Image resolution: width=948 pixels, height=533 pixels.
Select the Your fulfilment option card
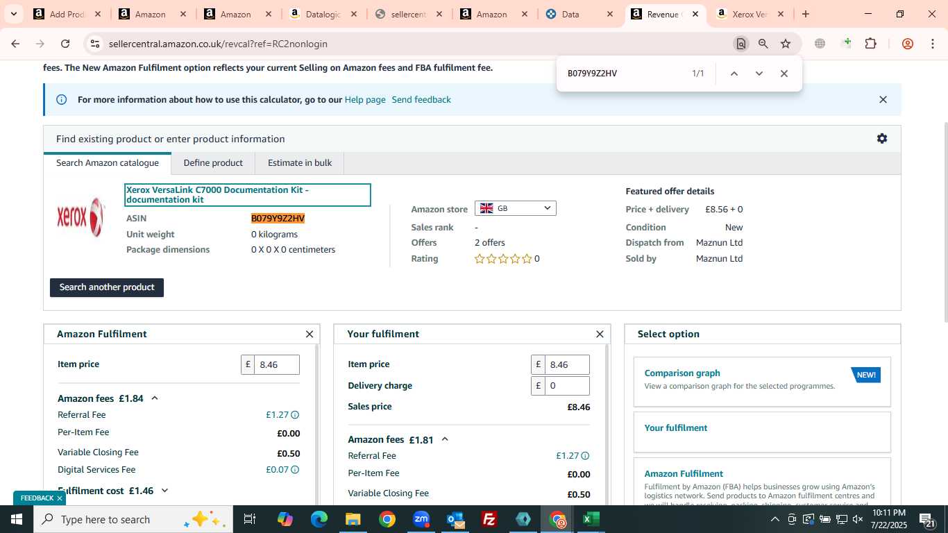pyautogui.click(x=762, y=432)
